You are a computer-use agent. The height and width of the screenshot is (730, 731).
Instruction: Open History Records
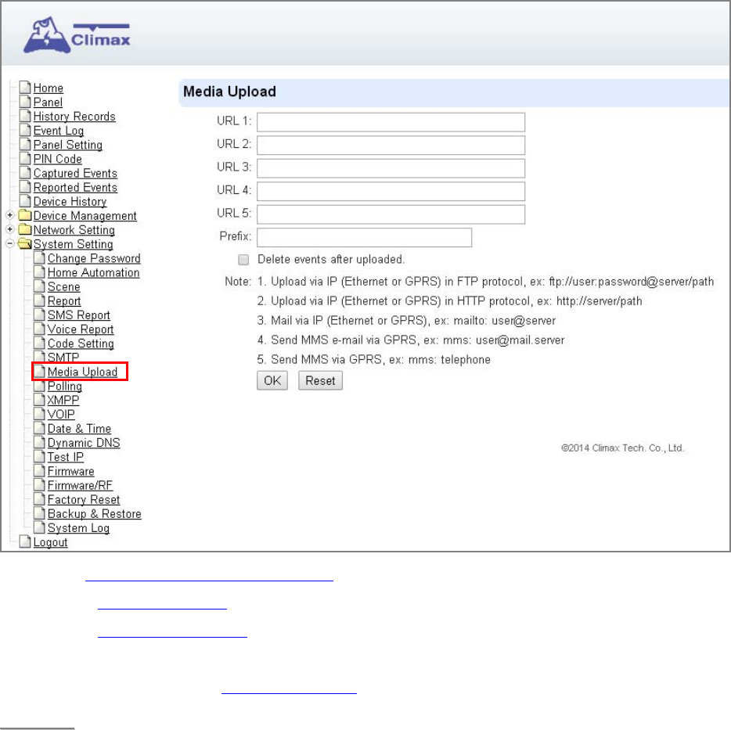74,117
